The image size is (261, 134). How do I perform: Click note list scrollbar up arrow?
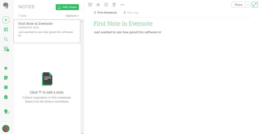point(82,21)
